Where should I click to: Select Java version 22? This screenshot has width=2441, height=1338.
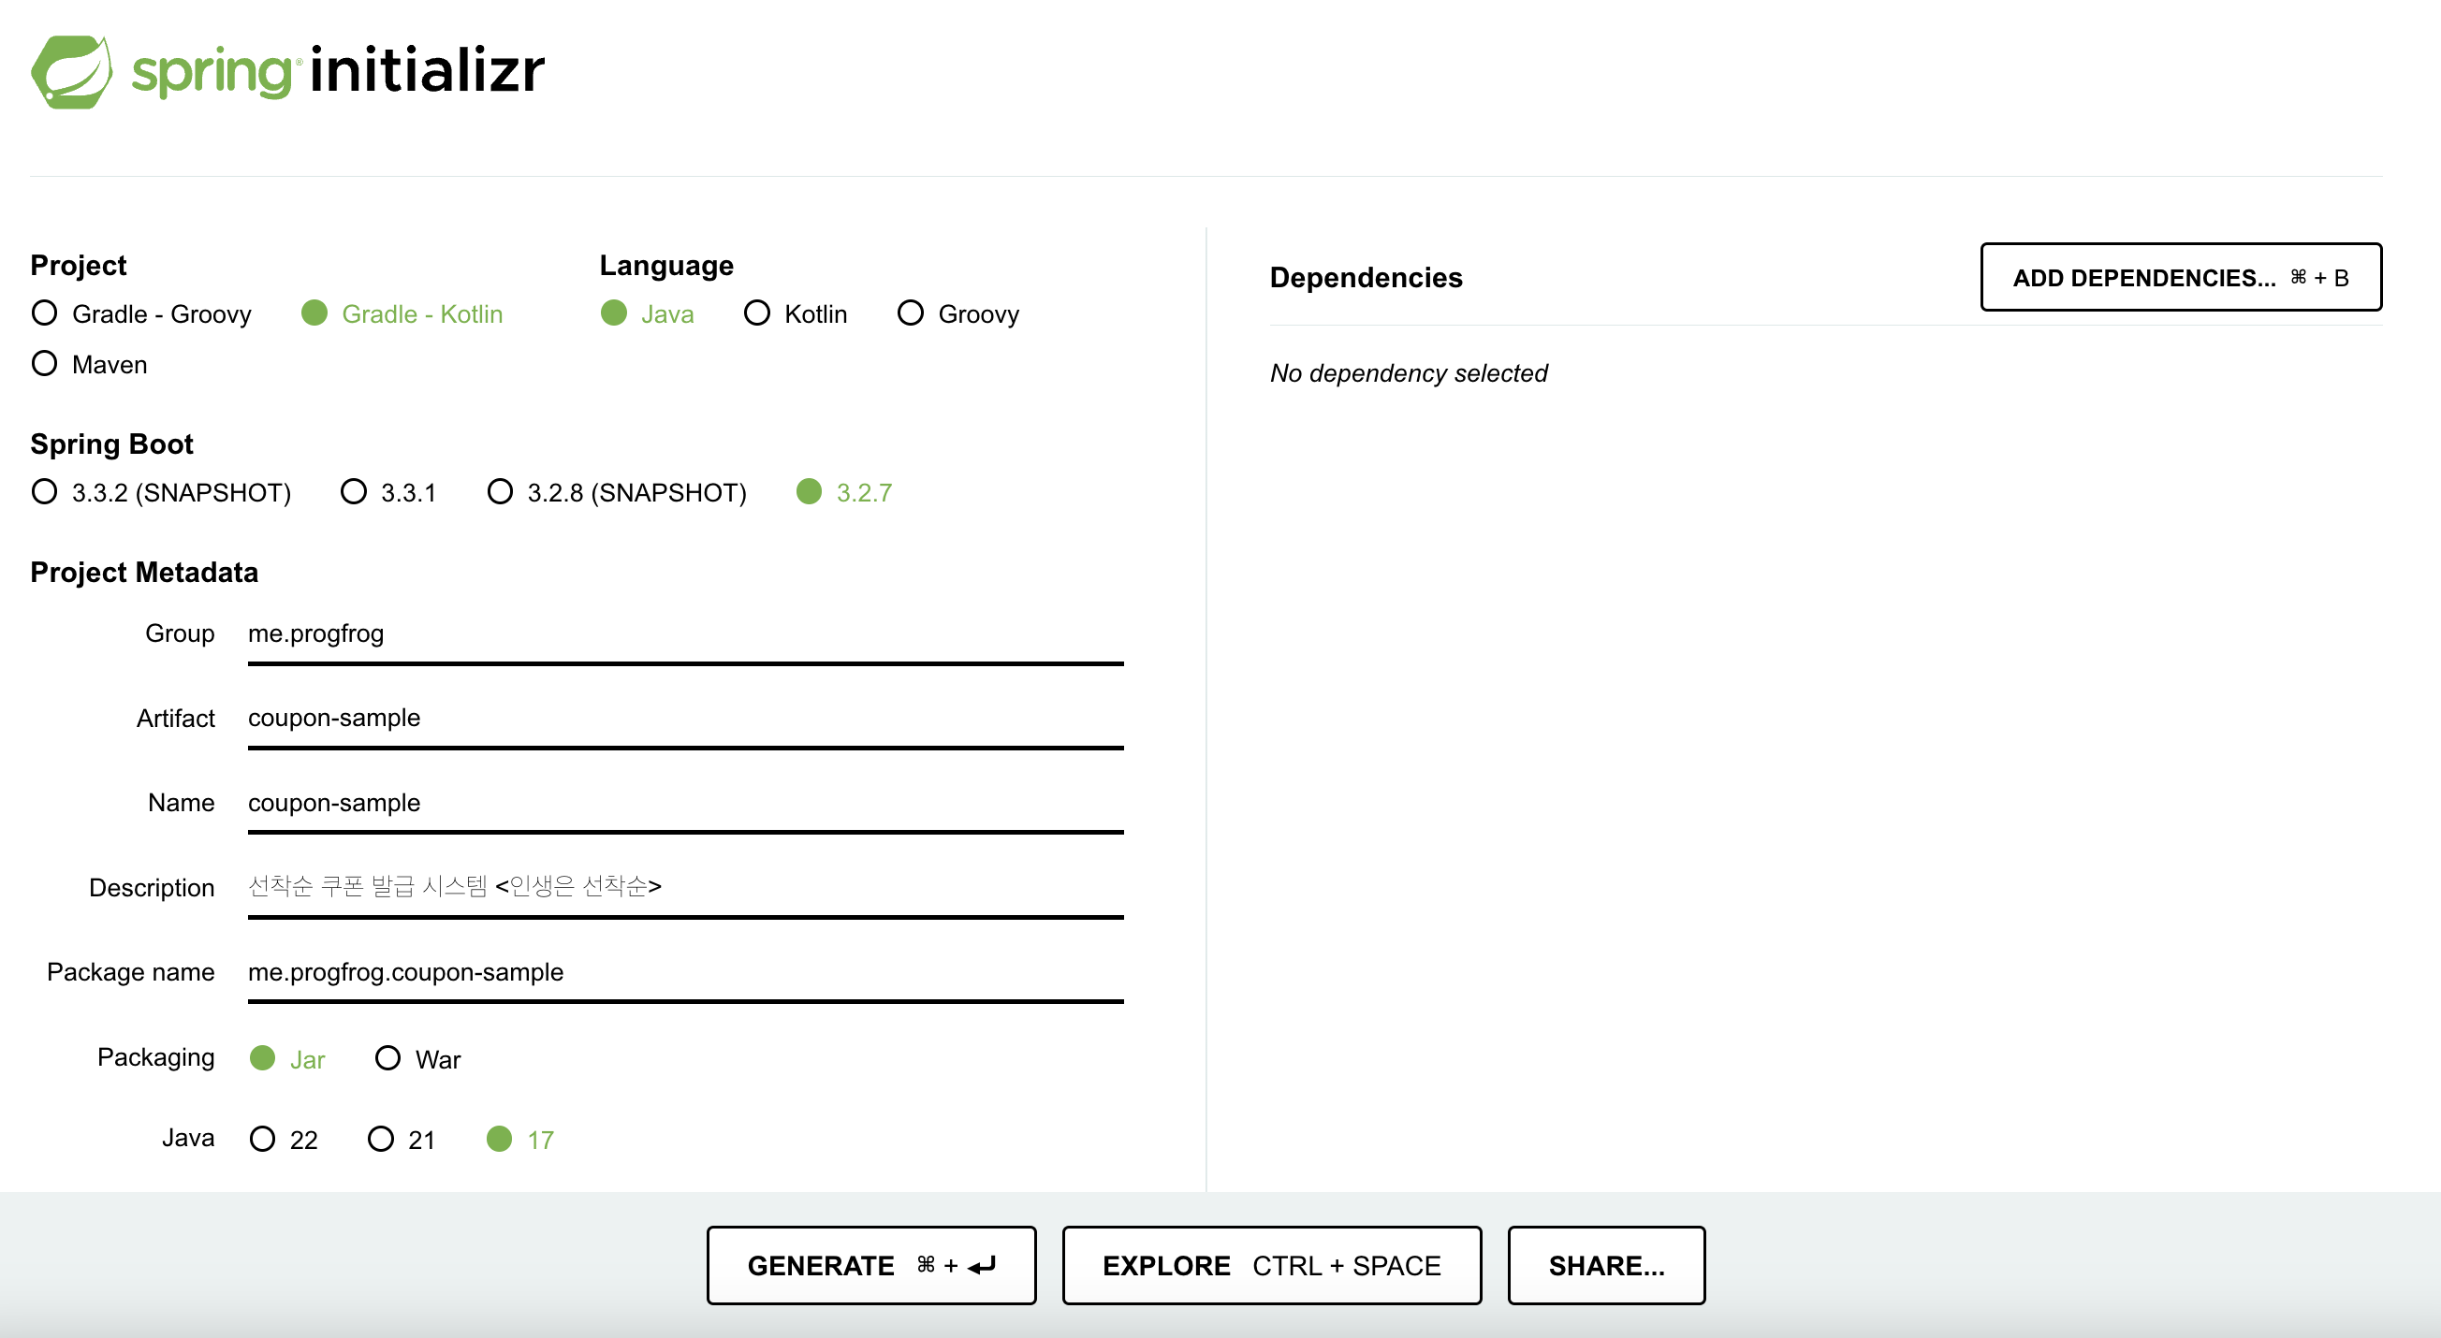click(262, 1139)
